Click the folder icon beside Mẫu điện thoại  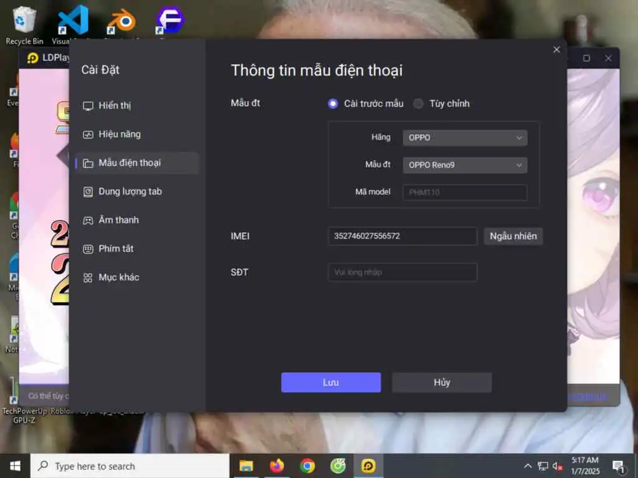coord(88,164)
